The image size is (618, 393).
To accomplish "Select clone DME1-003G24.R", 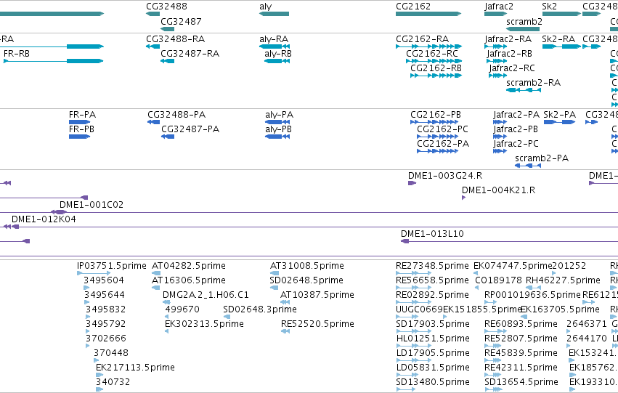I will 412,183.
